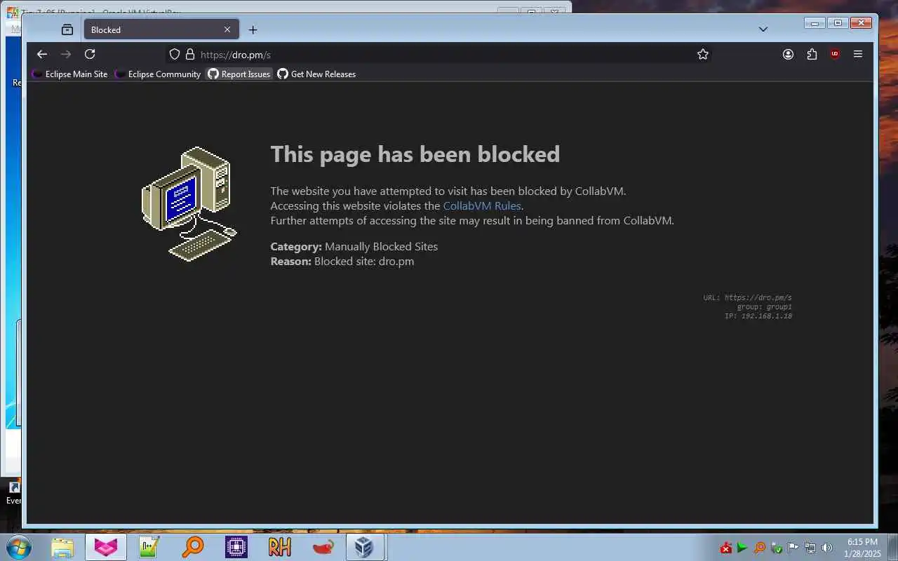Click the green play tray icon
The image size is (898, 561).
click(x=742, y=548)
